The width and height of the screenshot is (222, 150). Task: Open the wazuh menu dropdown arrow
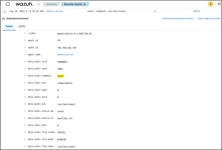pos(39,4)
